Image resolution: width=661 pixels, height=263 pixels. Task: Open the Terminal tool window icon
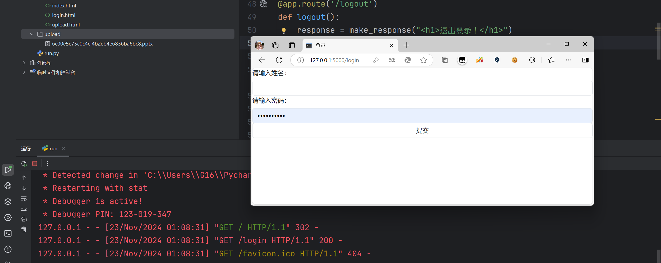pos(8,233)
